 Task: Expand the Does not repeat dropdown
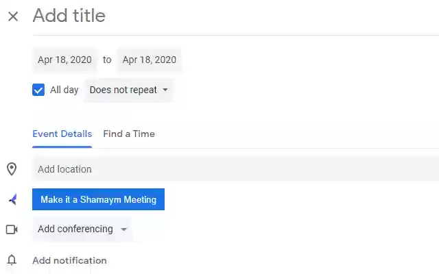point(128,90)
